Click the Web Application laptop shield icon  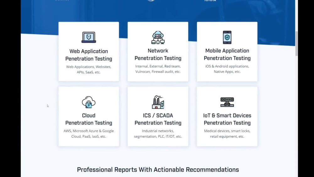point(89,37)
